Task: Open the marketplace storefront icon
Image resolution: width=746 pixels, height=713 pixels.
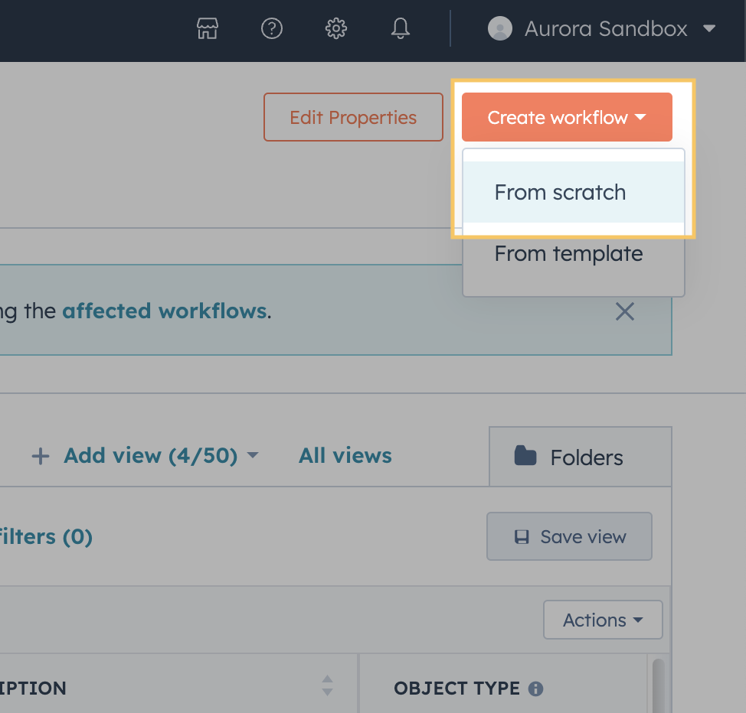Action: click(208, 28)
